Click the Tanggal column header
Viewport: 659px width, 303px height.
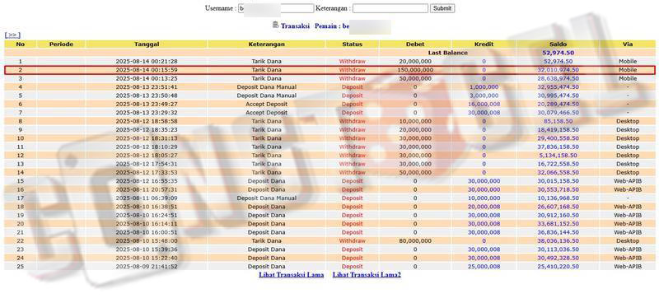point(147,44)
